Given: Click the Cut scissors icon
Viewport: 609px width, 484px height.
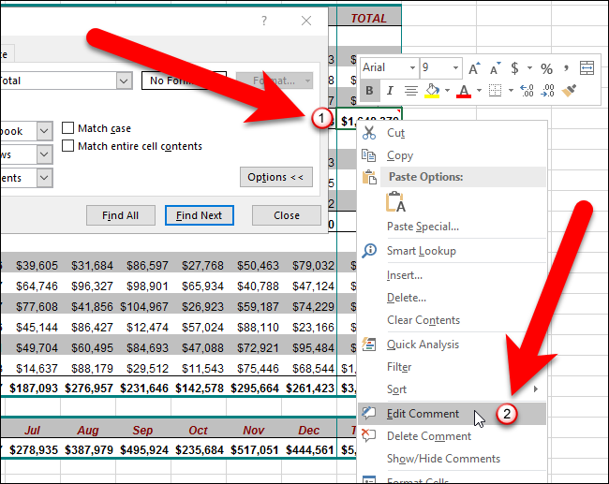Looking at the screenshot, I should (368, 133).
